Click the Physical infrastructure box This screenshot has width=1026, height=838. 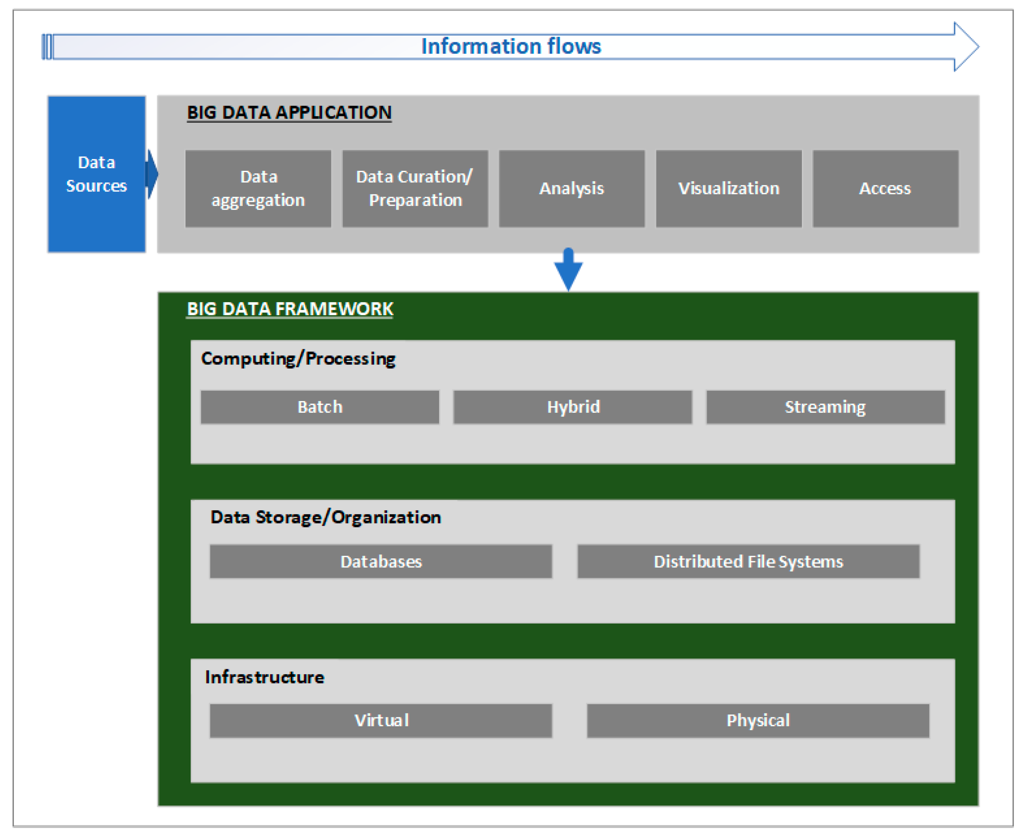[x=758, y=721]
